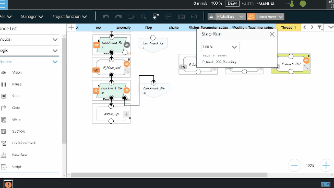Toggle orange eye on second Landmark node right side
The width and height of the screenshot is (334, 188).
126,90
